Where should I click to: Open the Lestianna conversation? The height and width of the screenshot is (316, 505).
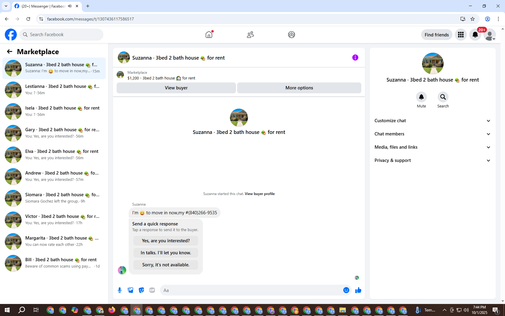pos(54,90)
